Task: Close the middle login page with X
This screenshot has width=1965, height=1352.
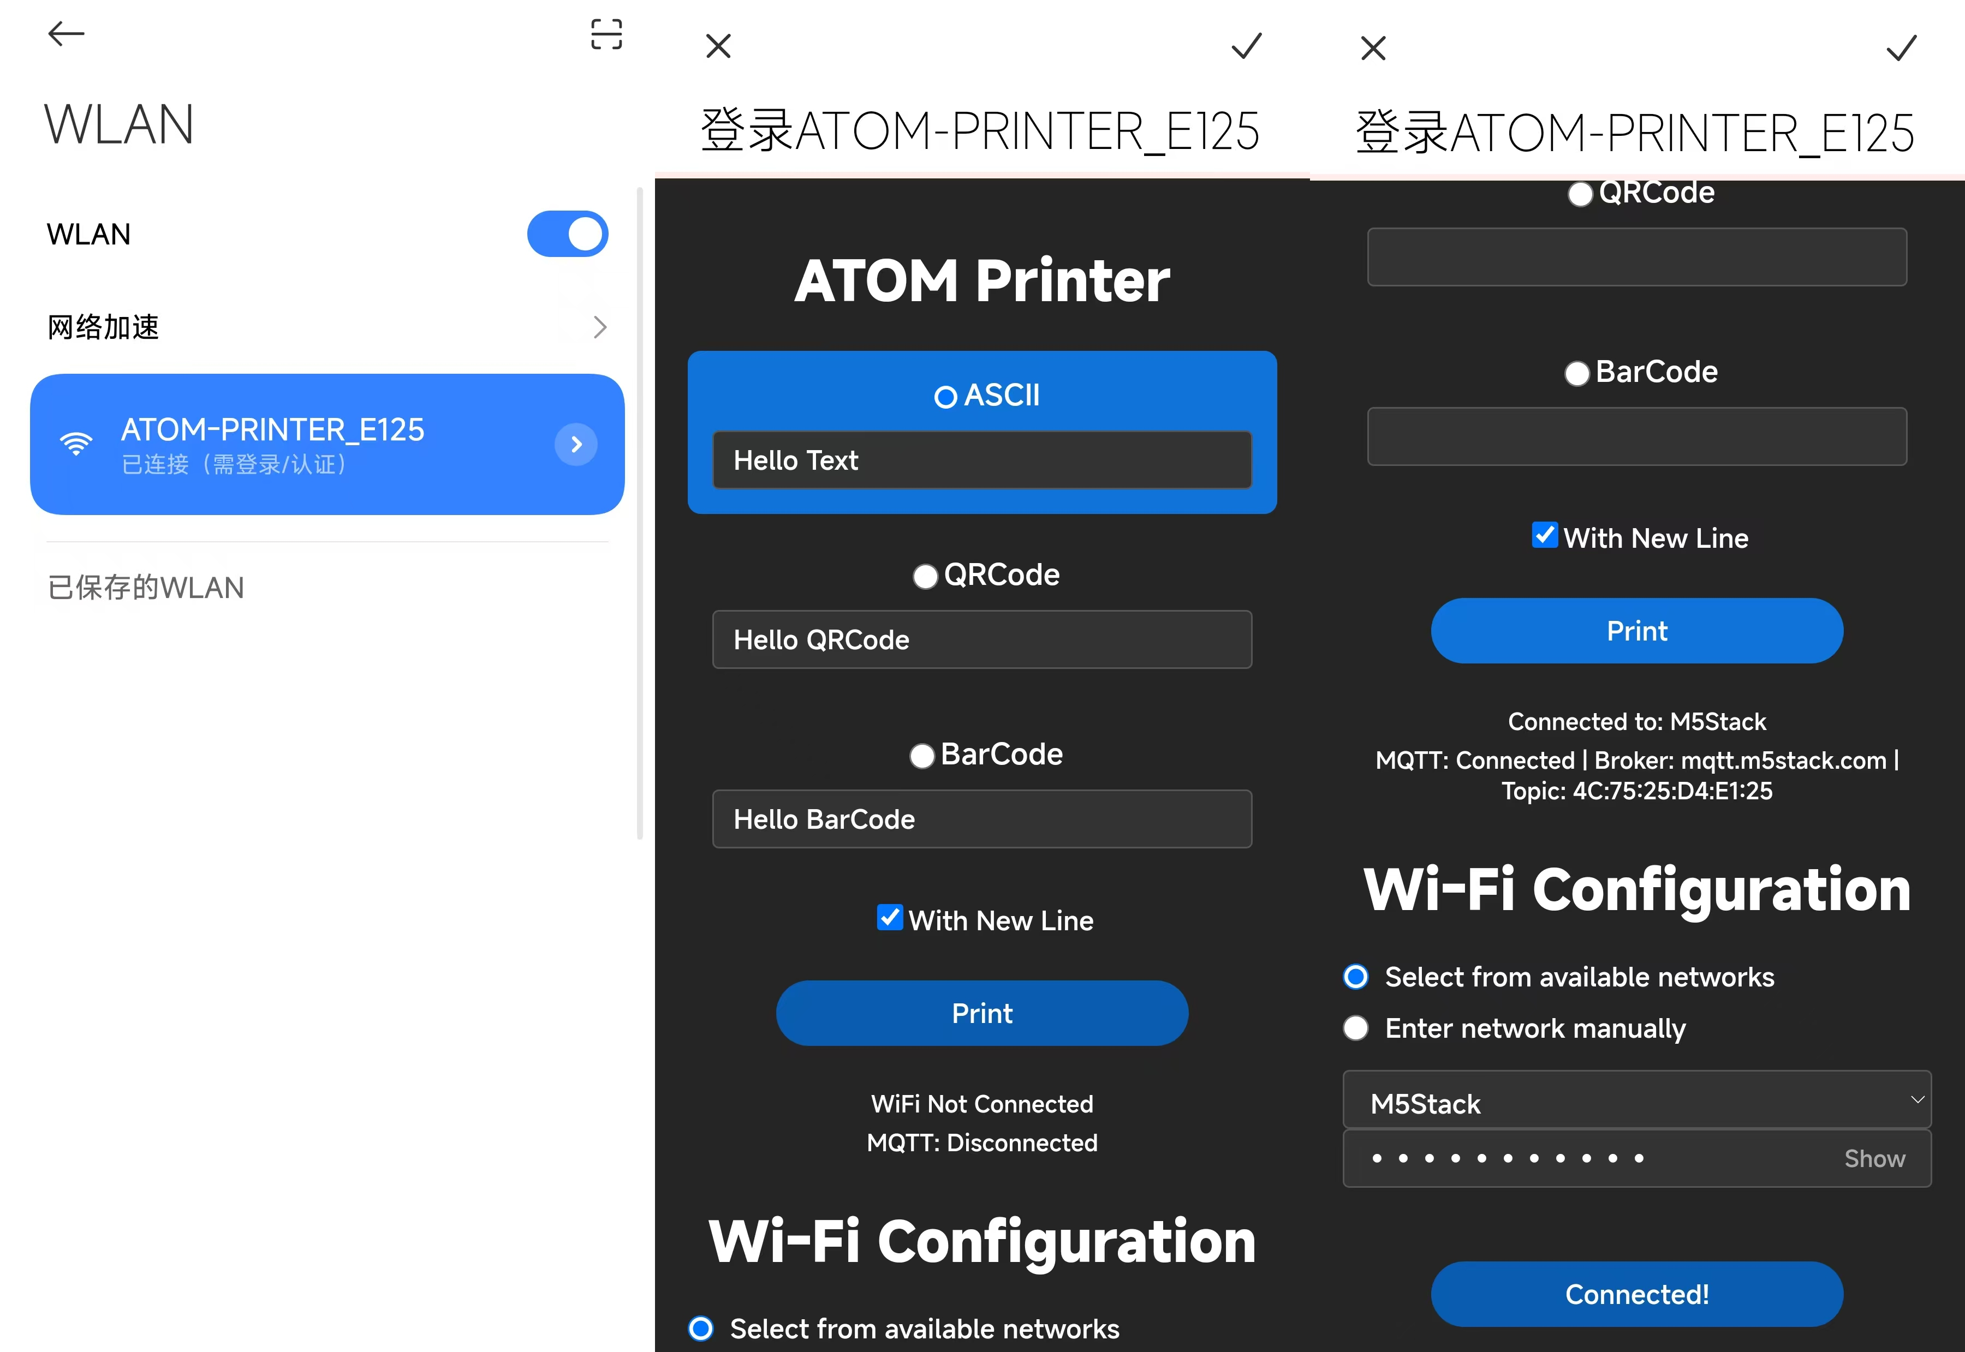Action: (718, 46)
